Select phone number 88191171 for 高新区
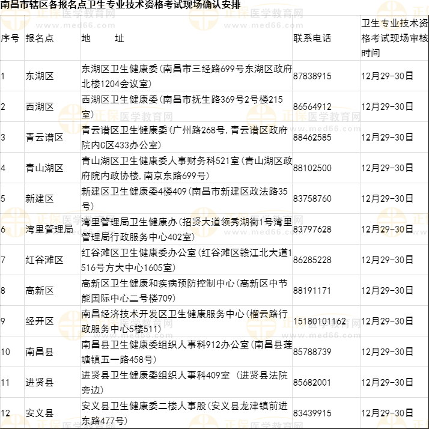429x429 pixels. [x=312, y=290]
